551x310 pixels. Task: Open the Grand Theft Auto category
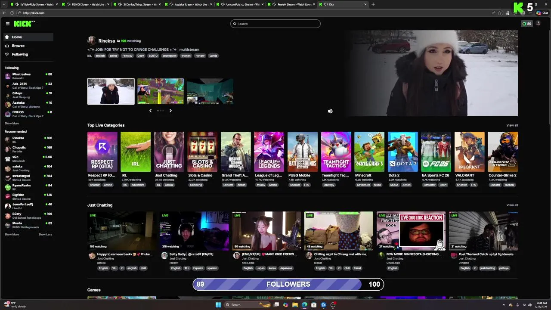point(236,152)
